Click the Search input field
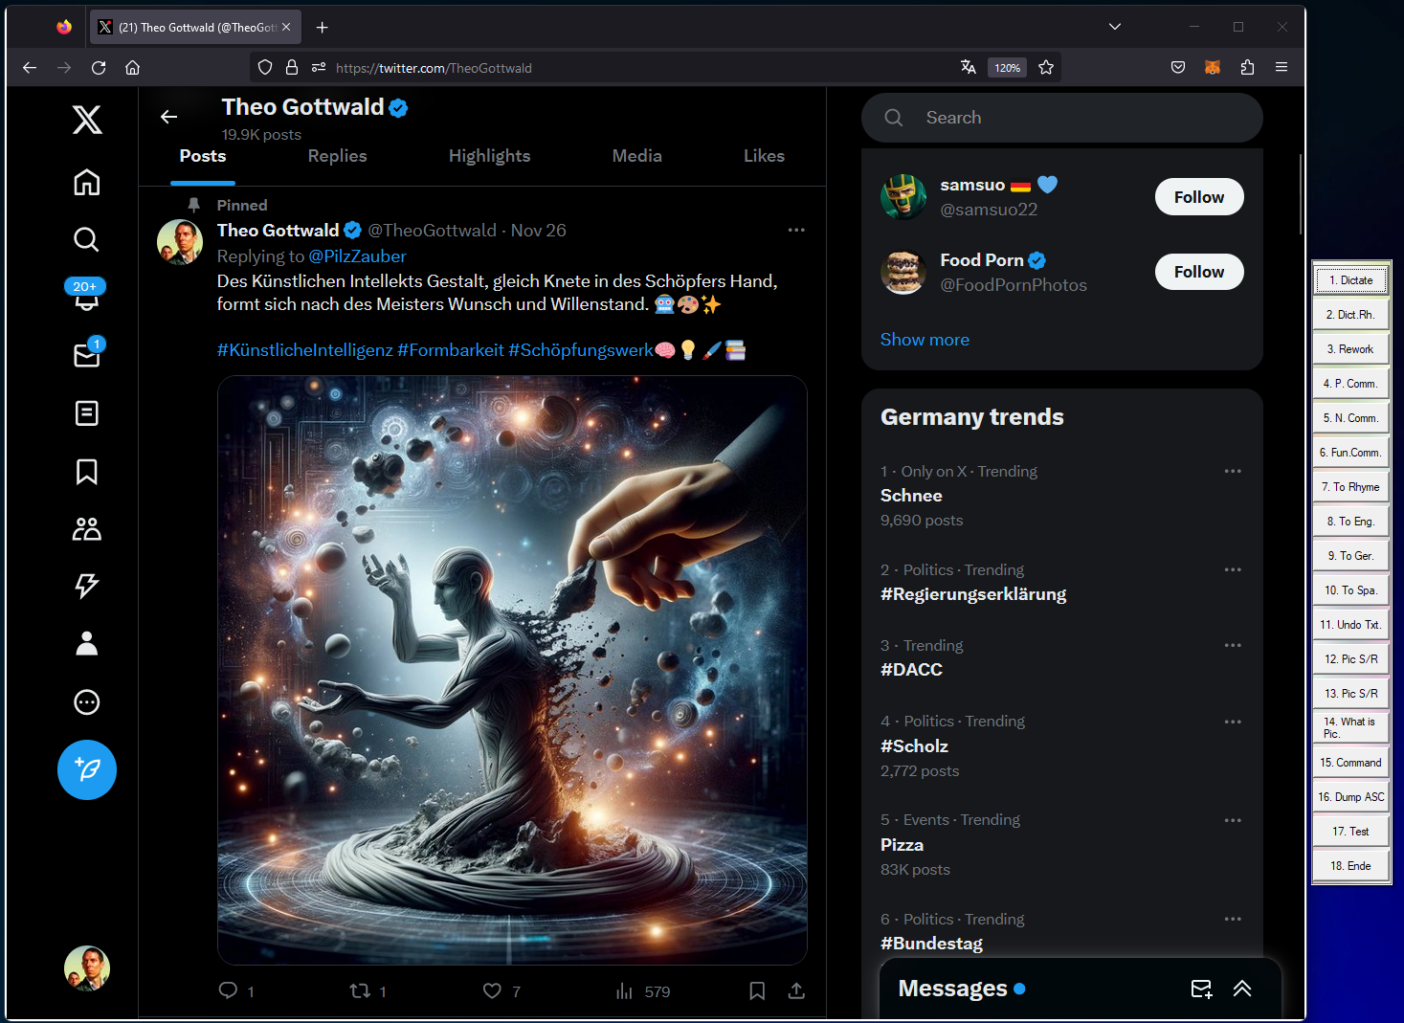This screenshot has height=1023, width=1404. [1072, 118]
